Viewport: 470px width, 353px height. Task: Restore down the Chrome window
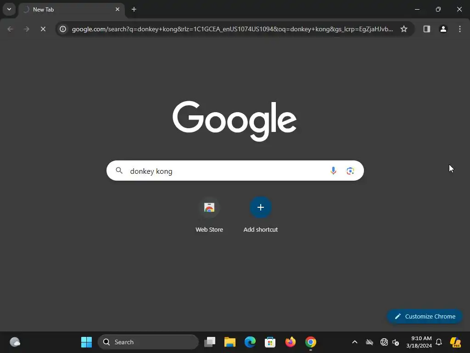point(438,9)
